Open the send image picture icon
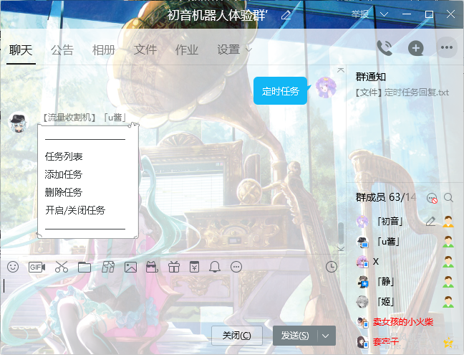Viewport: 464px width, 355px height. (x=130, y=267)
